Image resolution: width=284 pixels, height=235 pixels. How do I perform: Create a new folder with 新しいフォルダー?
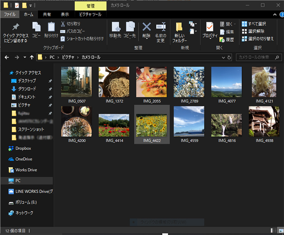coord(179,32)
